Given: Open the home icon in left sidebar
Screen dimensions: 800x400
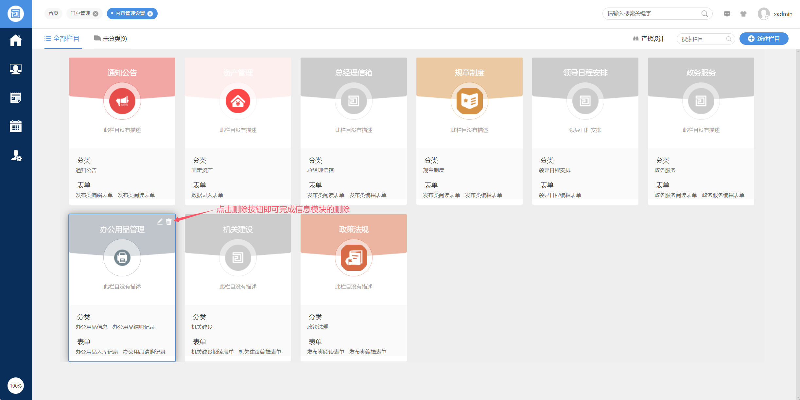Looking at the screenshot, I should pos(16,41).
